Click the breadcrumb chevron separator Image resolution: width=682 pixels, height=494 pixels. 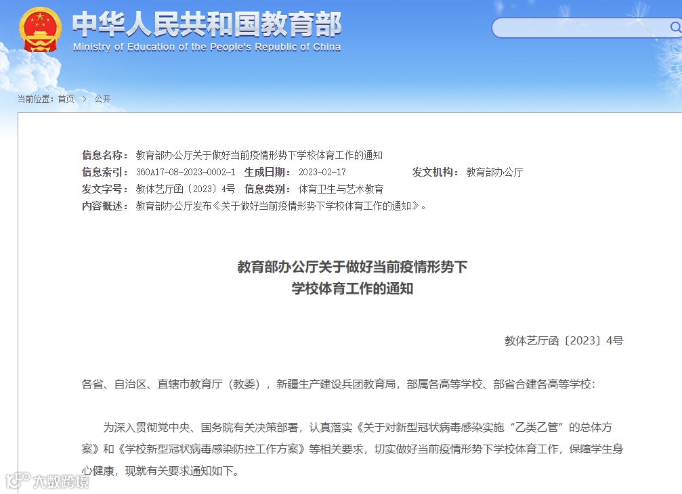85,99
